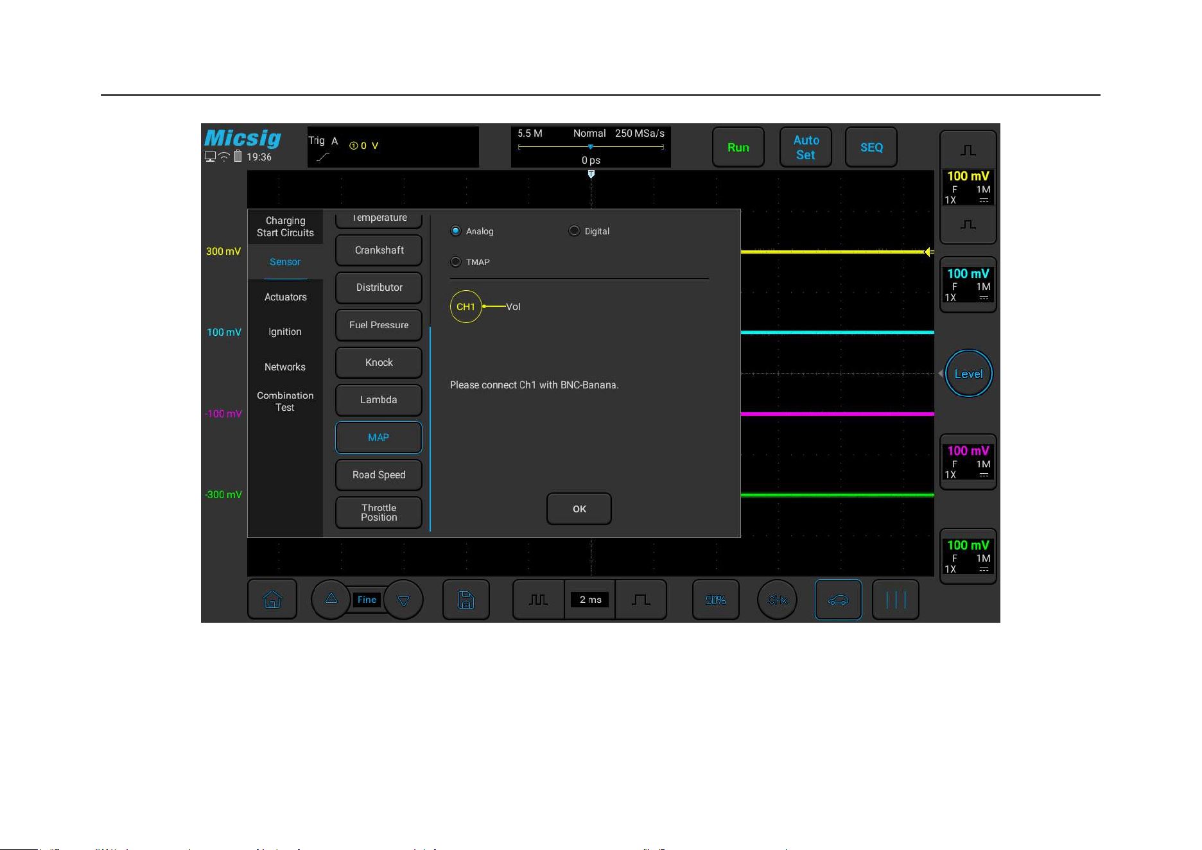Click the trigger position marker atop waveform

(591, 174)
